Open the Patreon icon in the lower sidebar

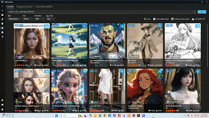pyautogui.click(x=2, y=100)
